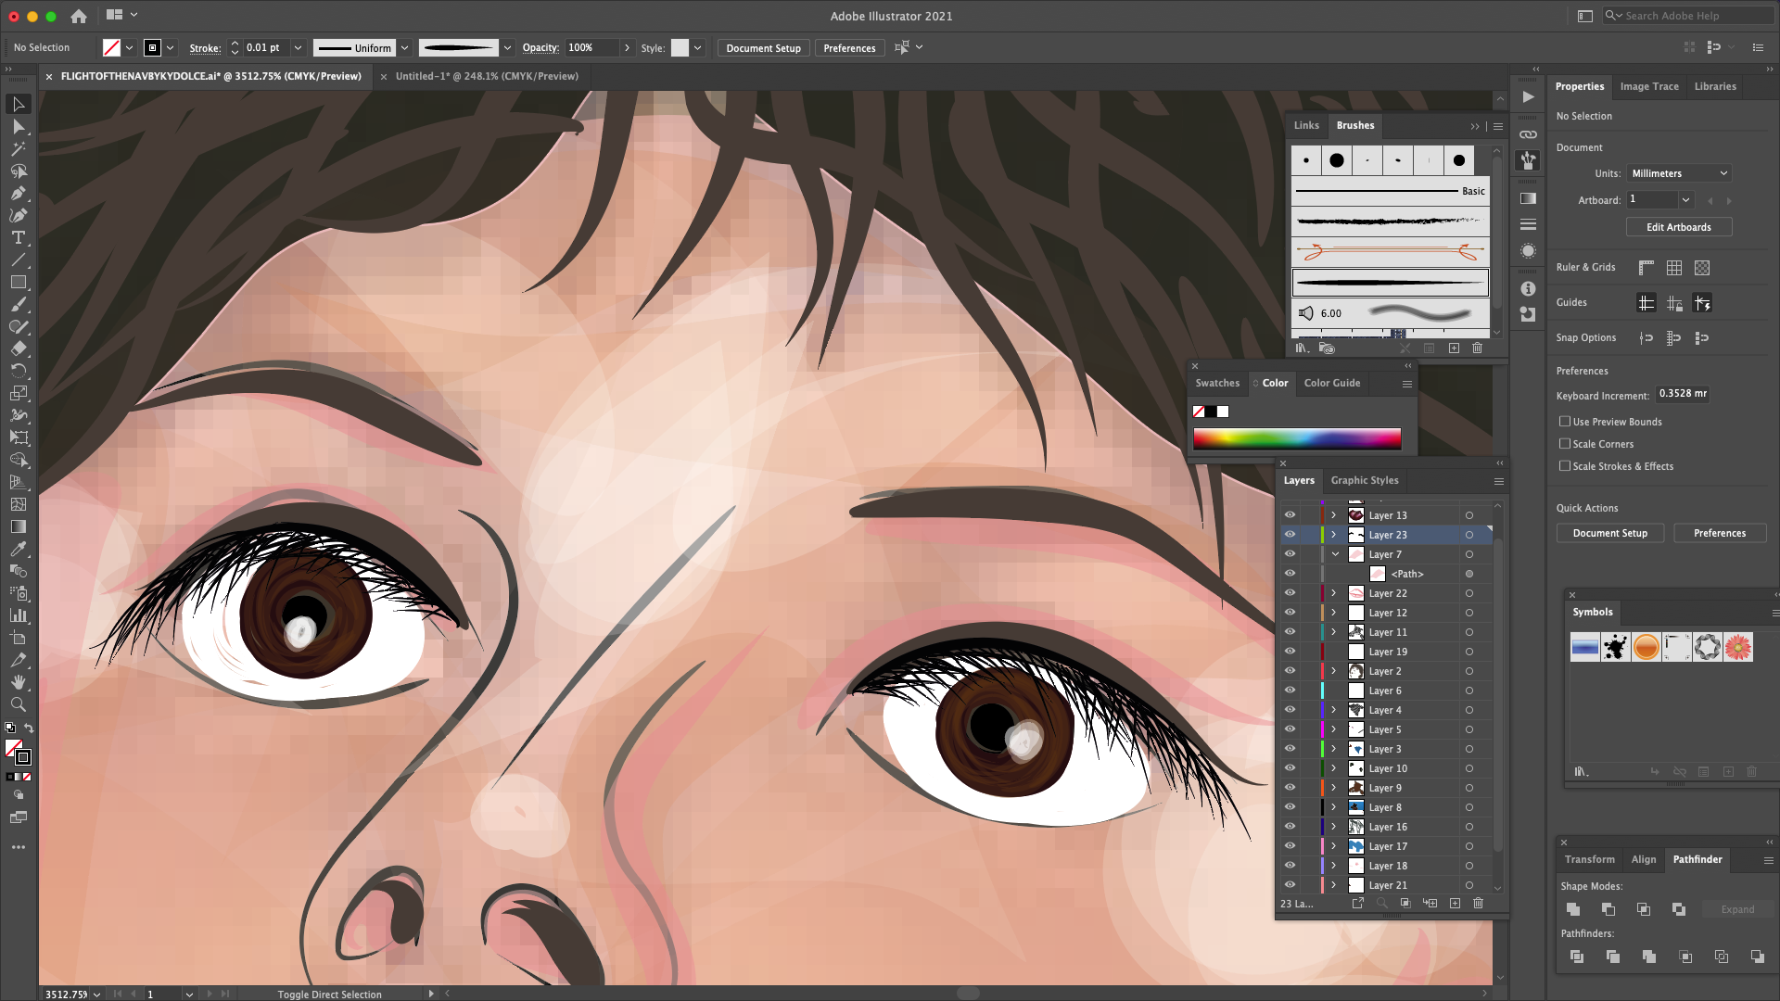
Task: Click Document Setup in control bar
Action: coord(763,48)
